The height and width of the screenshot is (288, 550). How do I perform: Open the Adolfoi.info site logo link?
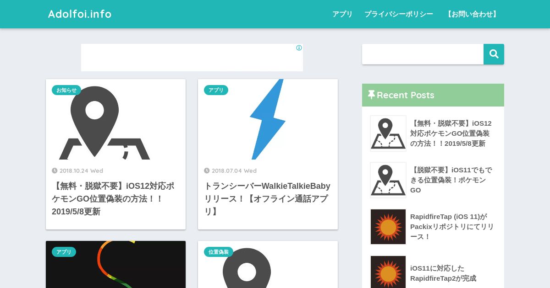point(80,14)
